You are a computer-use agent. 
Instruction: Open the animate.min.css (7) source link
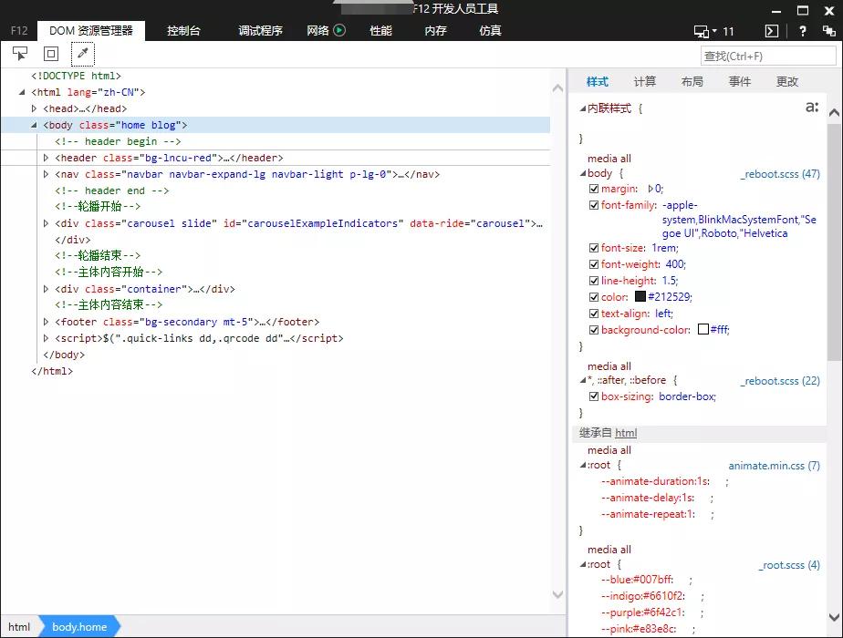tap(775, 466)
